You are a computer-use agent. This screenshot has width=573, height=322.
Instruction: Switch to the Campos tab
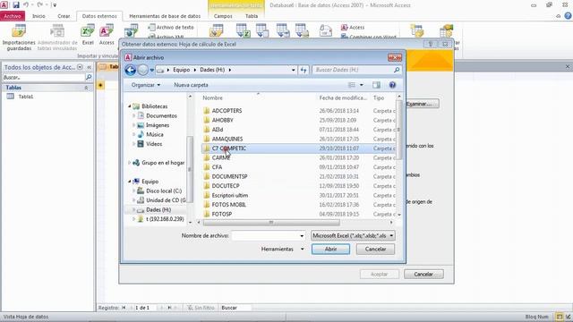click(x=223, y=16)
